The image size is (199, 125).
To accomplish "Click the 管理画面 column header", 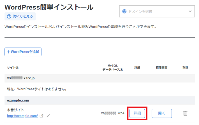I will (x=161, y=67).
